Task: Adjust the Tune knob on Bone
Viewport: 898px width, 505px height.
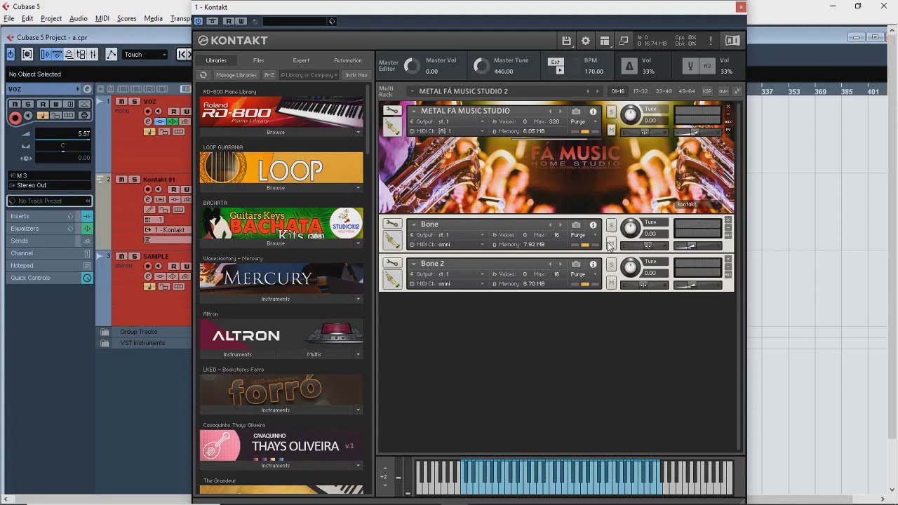Action: click(x=631, y=227)
